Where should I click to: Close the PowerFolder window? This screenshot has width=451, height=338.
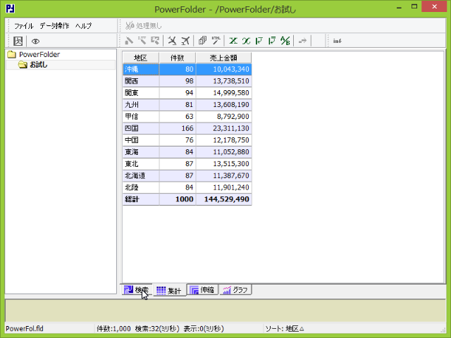[434, 6]
